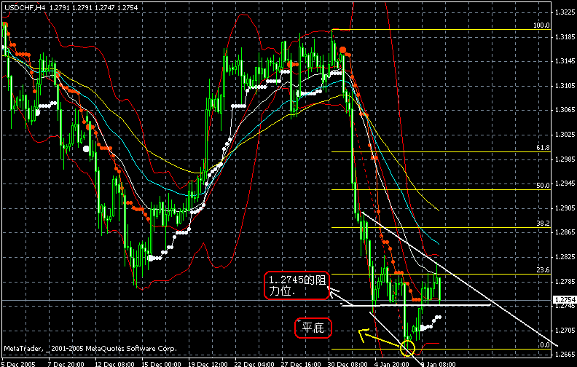577x367 pixels.
Task: Click the 5 Dec 2005 date label
Action: coord(18,364)
